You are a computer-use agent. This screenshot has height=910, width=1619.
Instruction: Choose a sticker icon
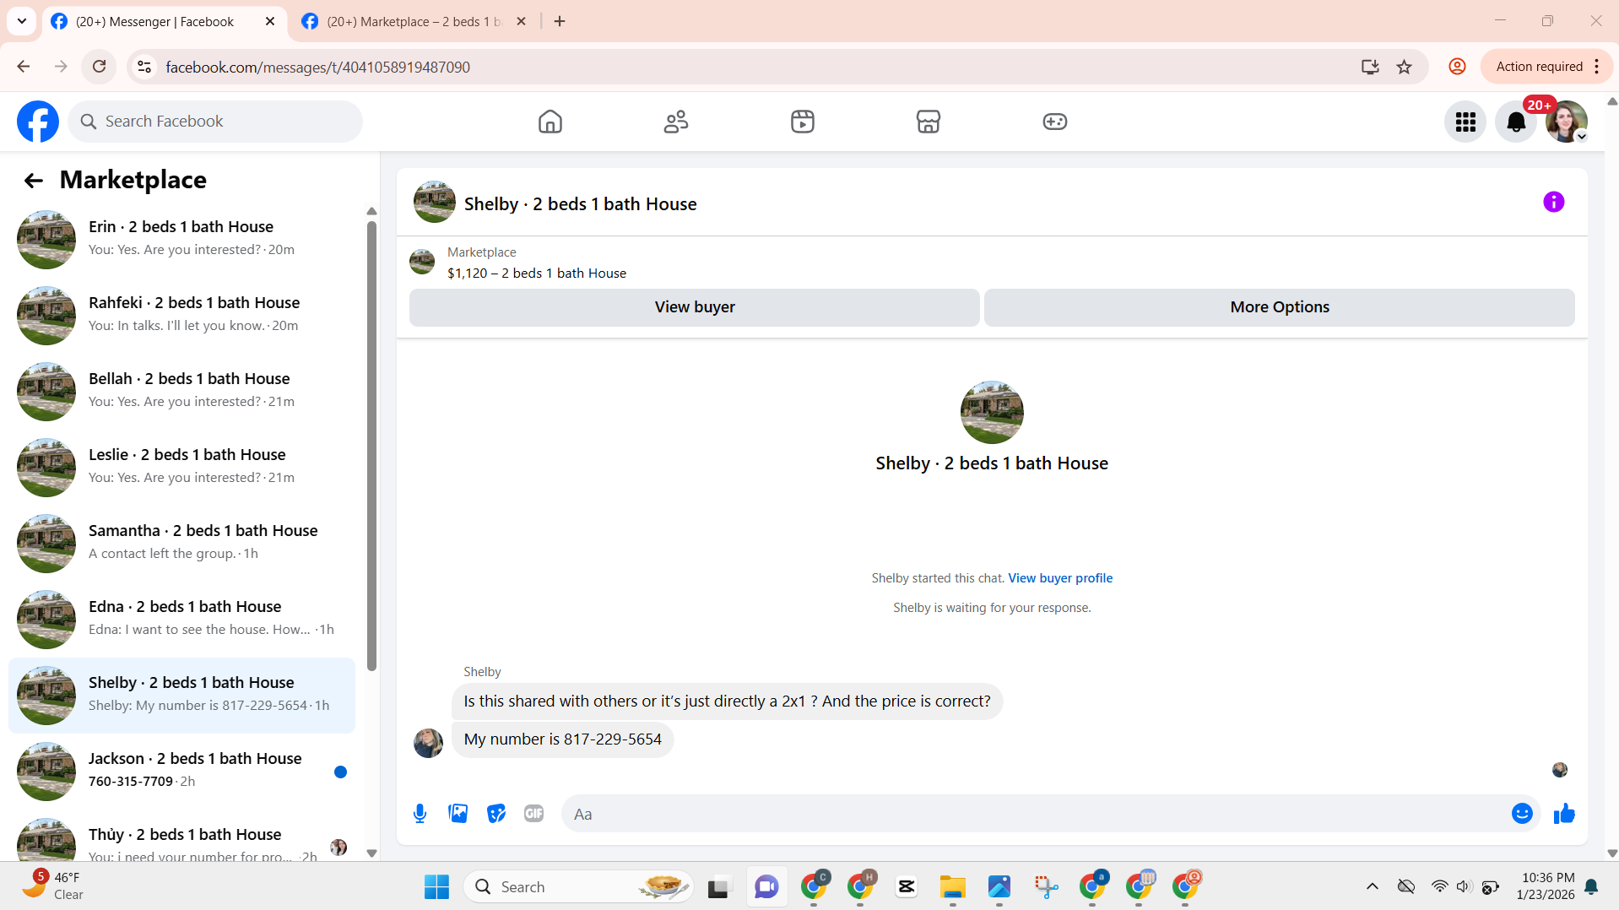[496, 814]
